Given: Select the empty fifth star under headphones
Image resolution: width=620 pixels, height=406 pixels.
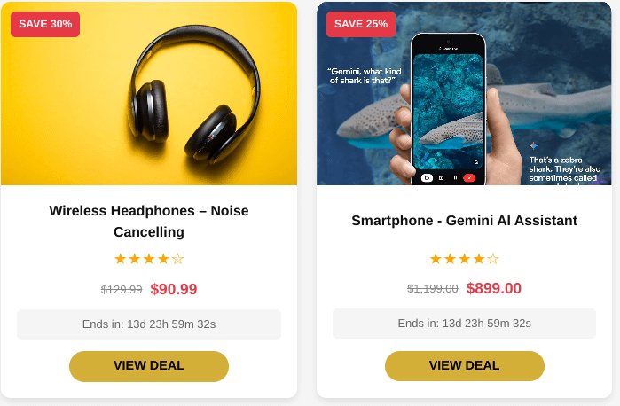Looking at the screenshot, I should (x=178, y=259).
